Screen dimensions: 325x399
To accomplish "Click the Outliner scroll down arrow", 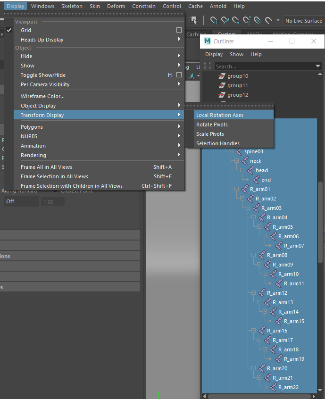I will pos(320,390).
